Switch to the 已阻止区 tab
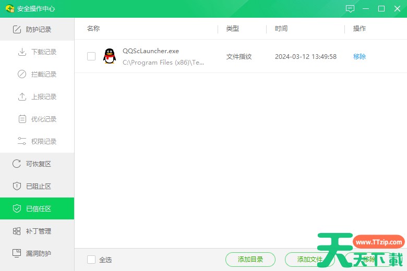 click(x=38, y=187)
